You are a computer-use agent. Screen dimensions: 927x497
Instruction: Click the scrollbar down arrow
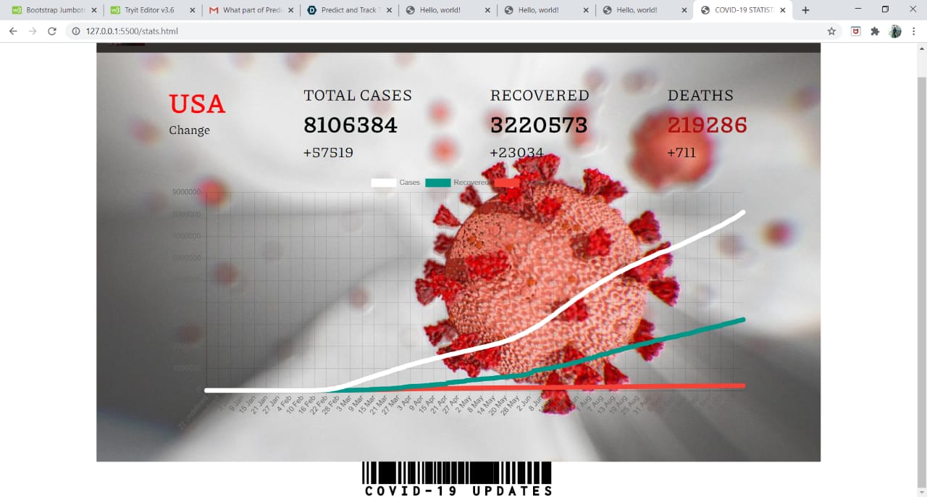[921, 491]
